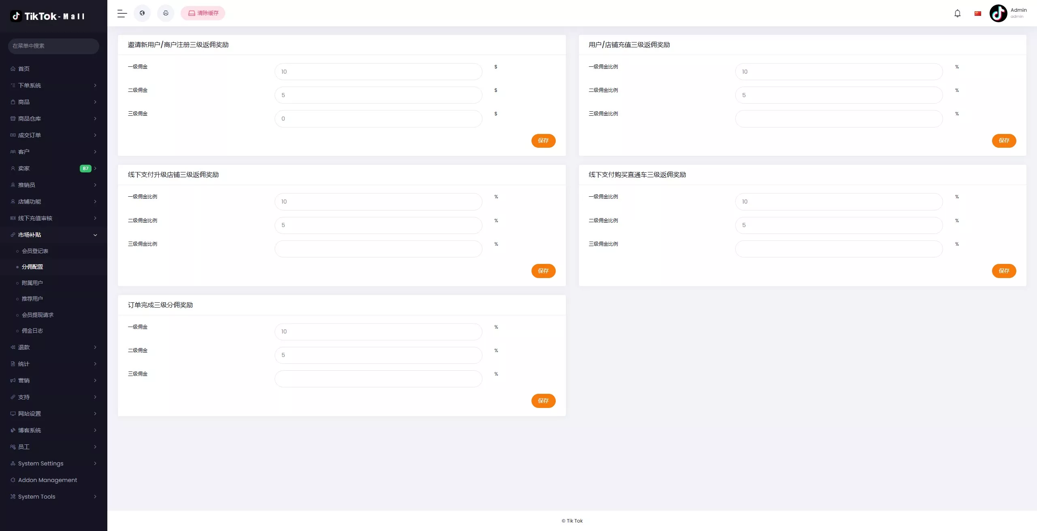Click the 清除缓存 clear cache button

pyautogui.click(x=203, y=13)
